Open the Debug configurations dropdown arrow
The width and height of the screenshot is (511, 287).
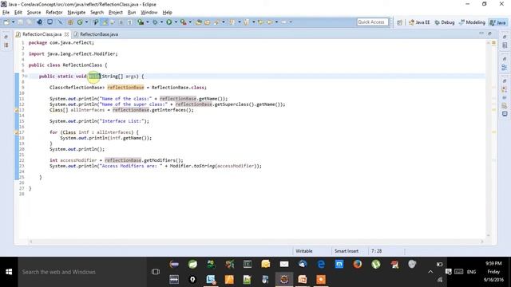pos(161,22)
